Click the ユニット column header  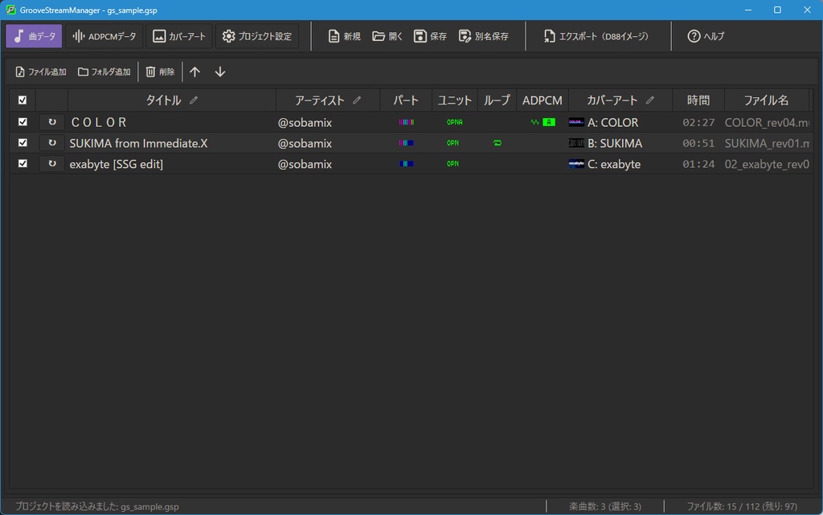pyautogui.click(x=455, y=100)
